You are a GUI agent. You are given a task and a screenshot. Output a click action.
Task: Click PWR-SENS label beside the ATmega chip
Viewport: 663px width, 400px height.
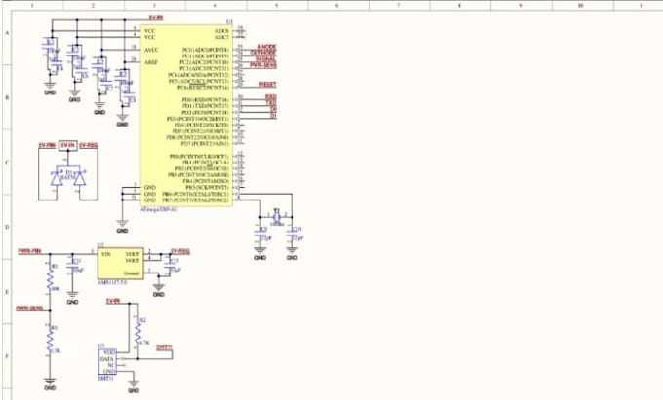point(263,65)
